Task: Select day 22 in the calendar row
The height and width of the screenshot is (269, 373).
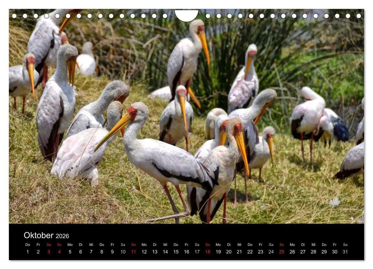Action: tap(250, 252)
